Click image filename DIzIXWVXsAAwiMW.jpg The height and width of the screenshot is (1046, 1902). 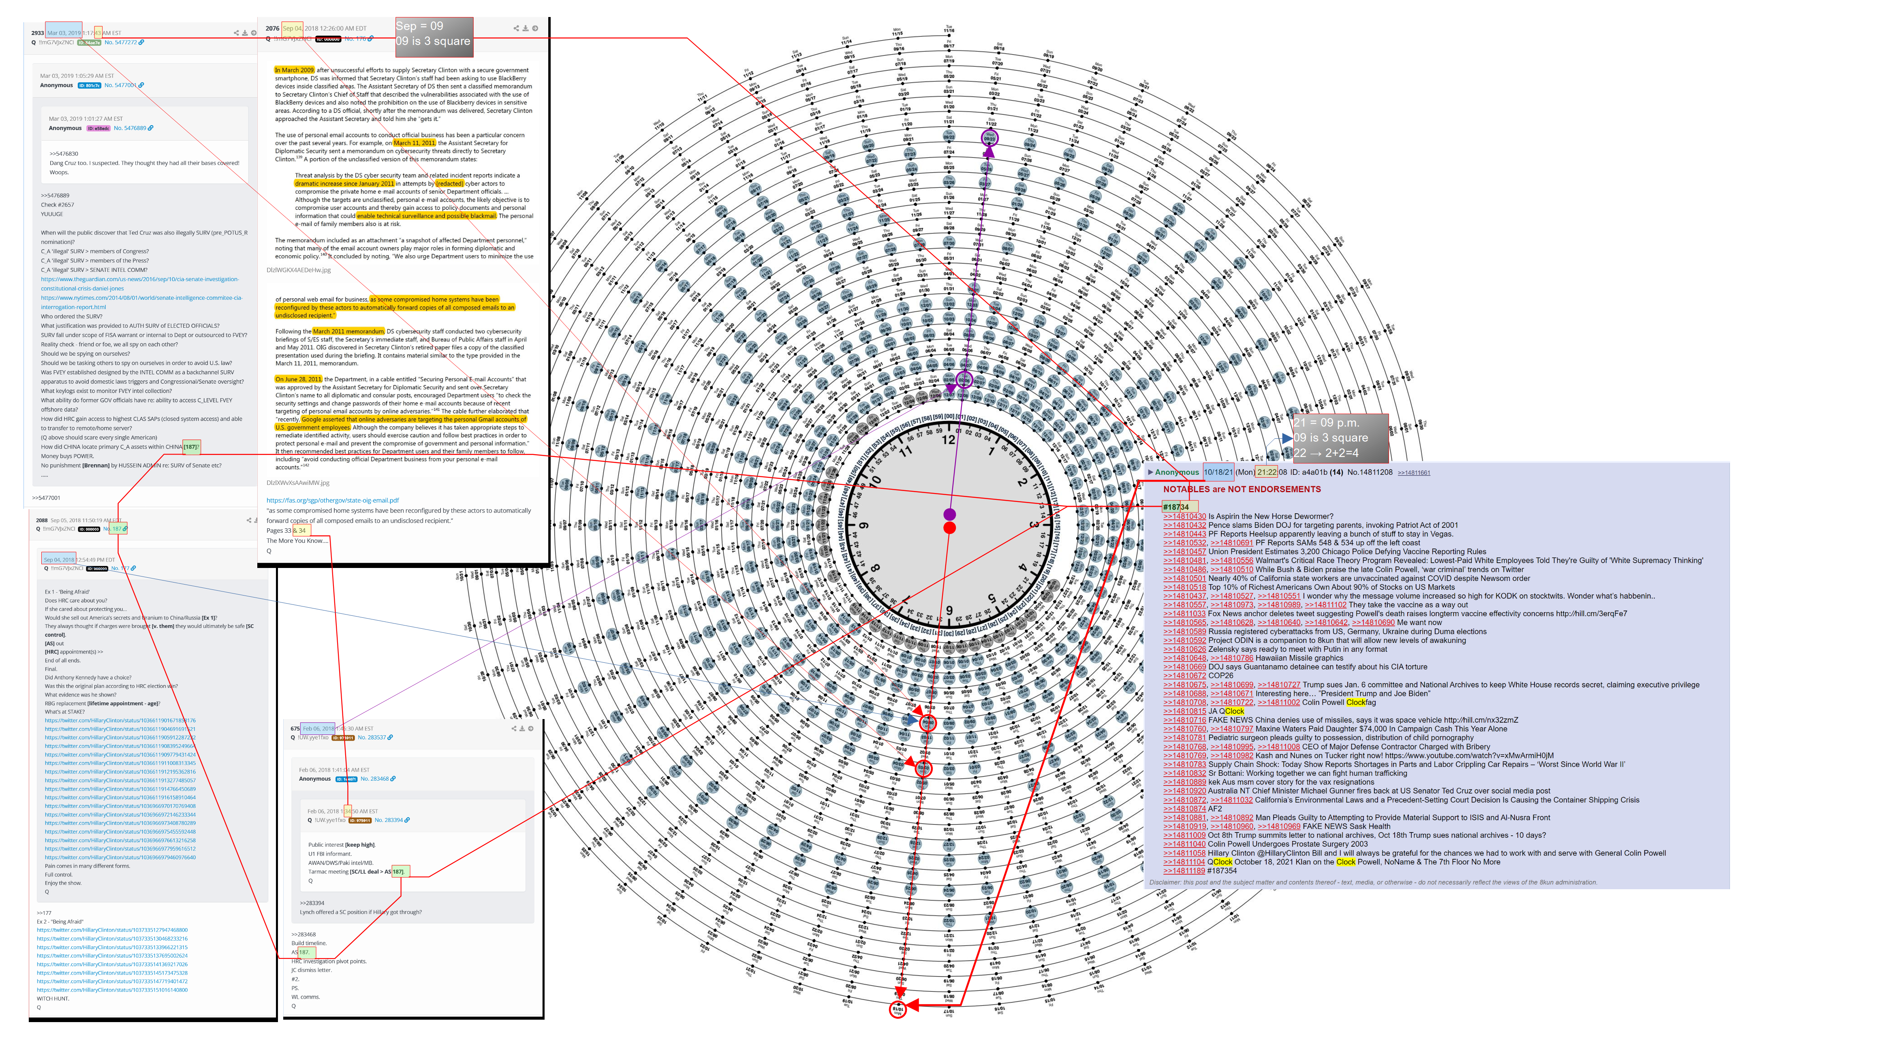coord(297,482)
